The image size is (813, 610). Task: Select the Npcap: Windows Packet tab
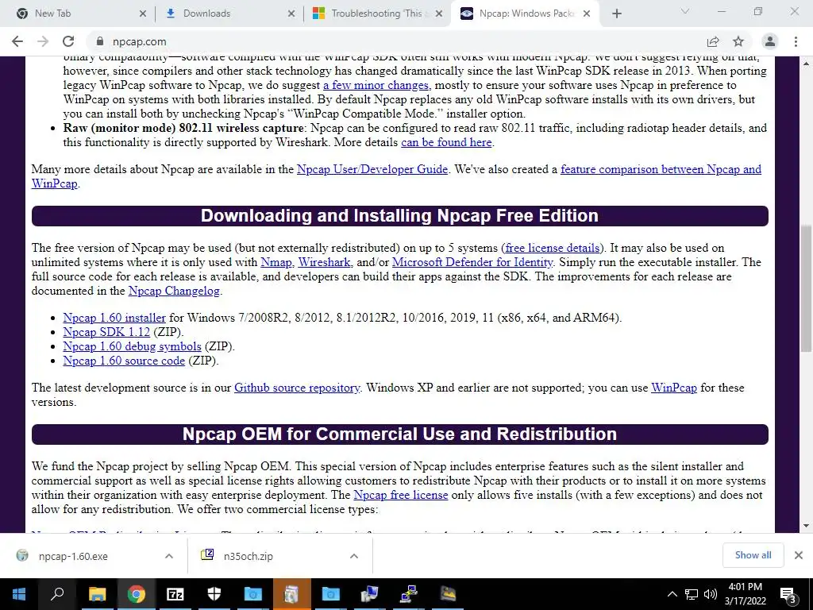click(526, 14)
